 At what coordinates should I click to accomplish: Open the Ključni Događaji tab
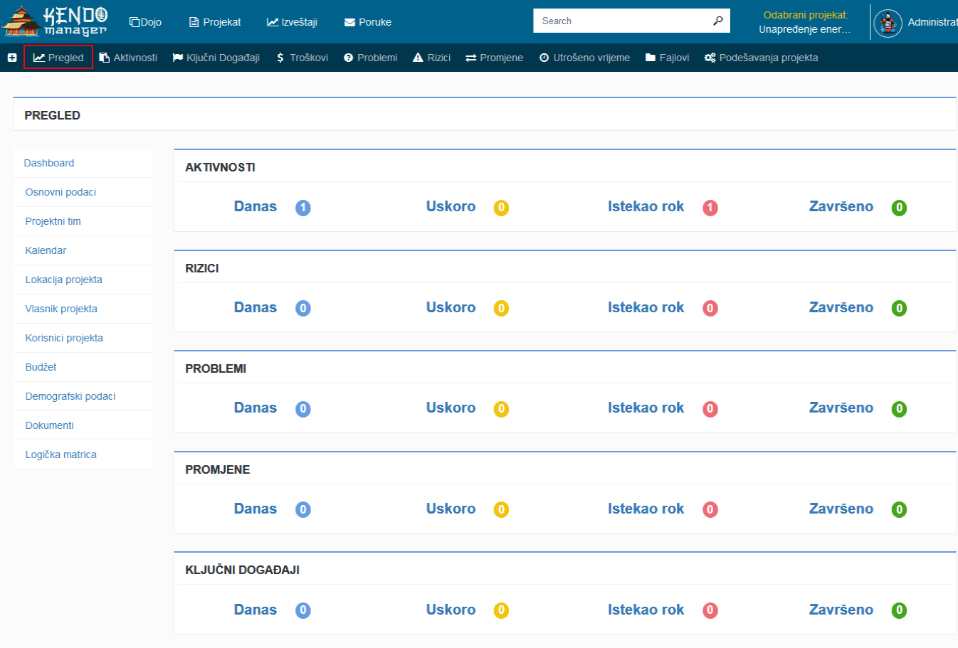click(x=216, y=58)
